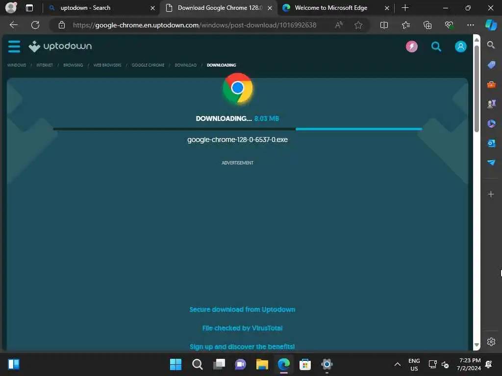Viewport: 502px width, 376px height.
Task: Open Read aloud from address bar
Action: coord(339,25)
